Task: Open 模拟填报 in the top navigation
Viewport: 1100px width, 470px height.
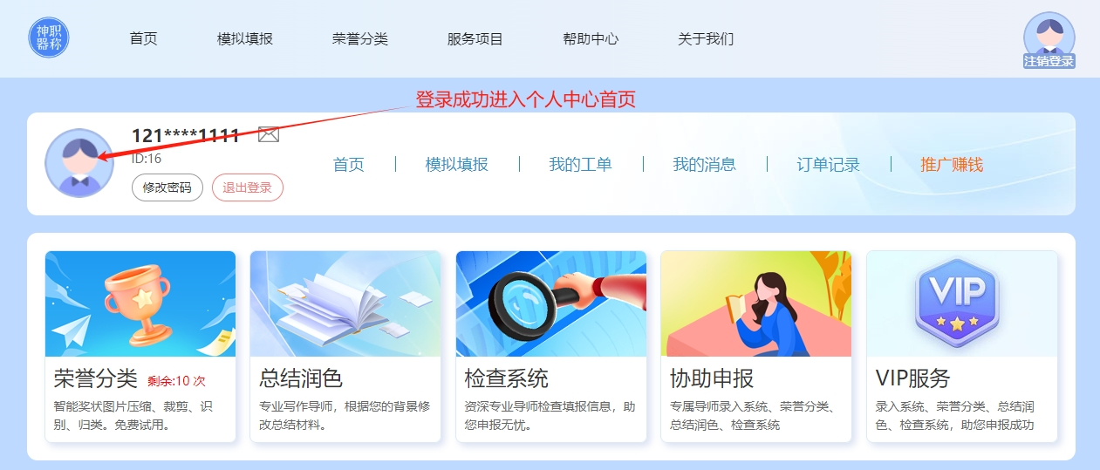Action: (x=245, y=38)
